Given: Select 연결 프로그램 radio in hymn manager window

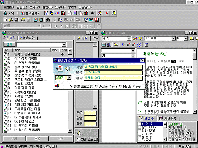Looking at the screenshot, I should tap(78, 139).
